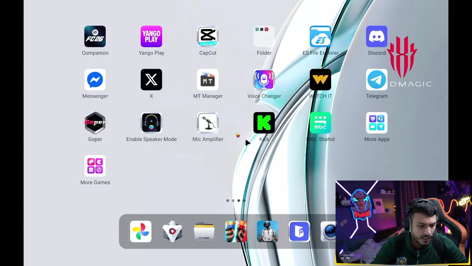The width and height of the screenshot is (472, 266).
Task: Open More Games folder
Action: tap(95, 166)
